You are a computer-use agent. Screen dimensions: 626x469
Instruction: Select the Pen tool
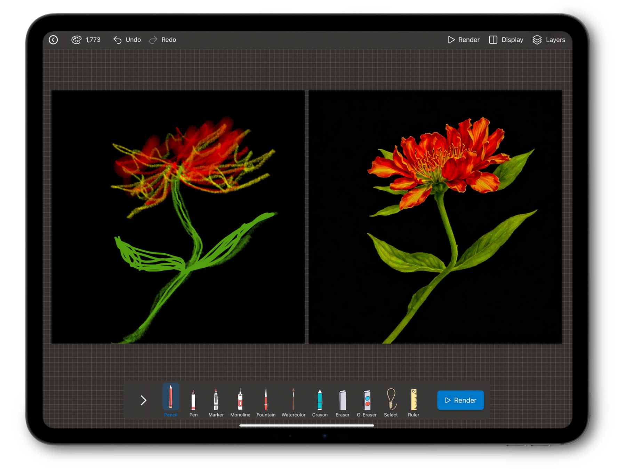point(193,401)
